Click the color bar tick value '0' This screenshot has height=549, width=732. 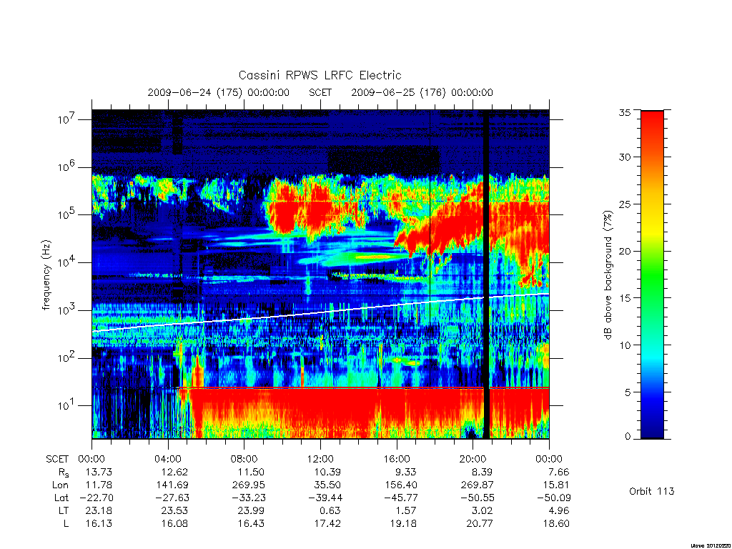(x=628, y=437)
